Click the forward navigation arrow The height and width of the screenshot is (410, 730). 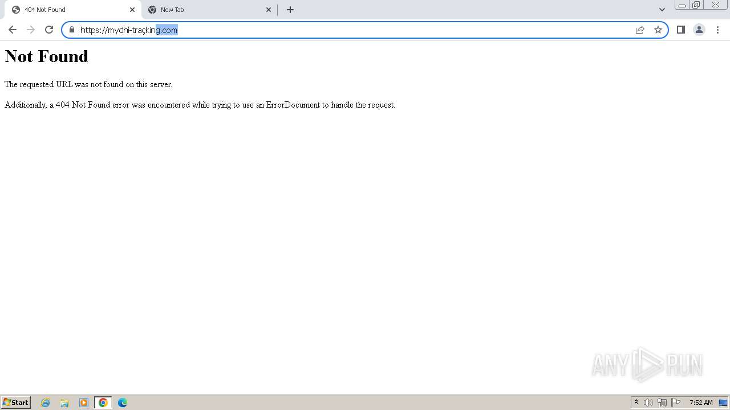tap(31, 30)
